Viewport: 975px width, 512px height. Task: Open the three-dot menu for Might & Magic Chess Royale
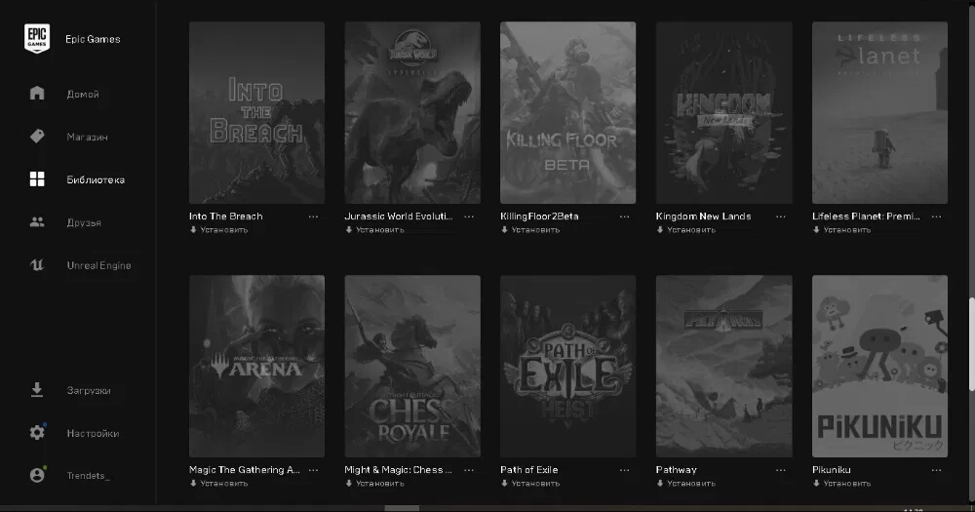469,470
